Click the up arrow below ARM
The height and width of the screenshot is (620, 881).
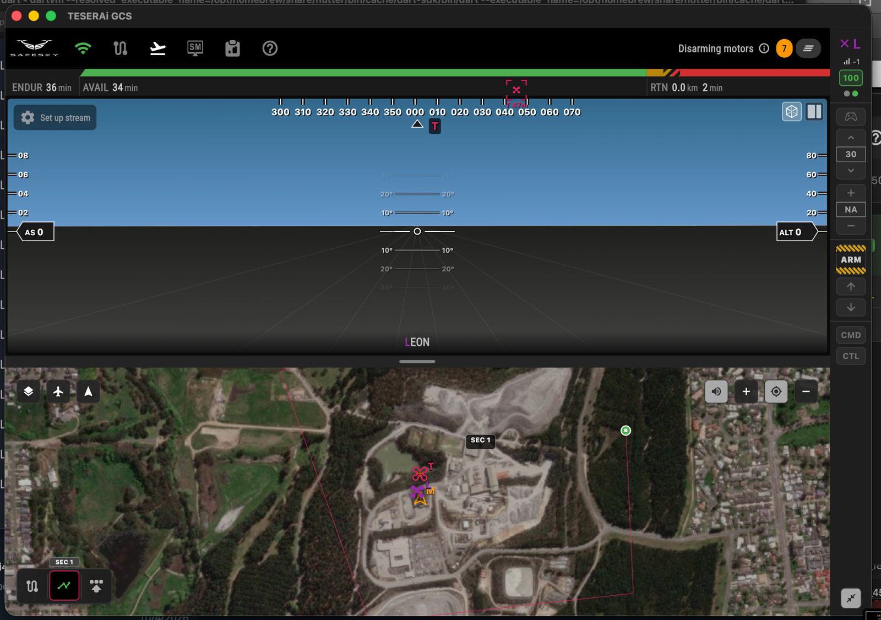851,286
